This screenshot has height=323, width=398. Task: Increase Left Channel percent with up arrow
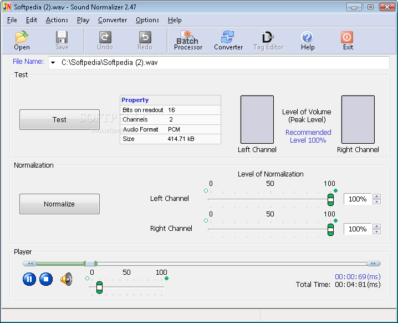[x=377, y=196]
